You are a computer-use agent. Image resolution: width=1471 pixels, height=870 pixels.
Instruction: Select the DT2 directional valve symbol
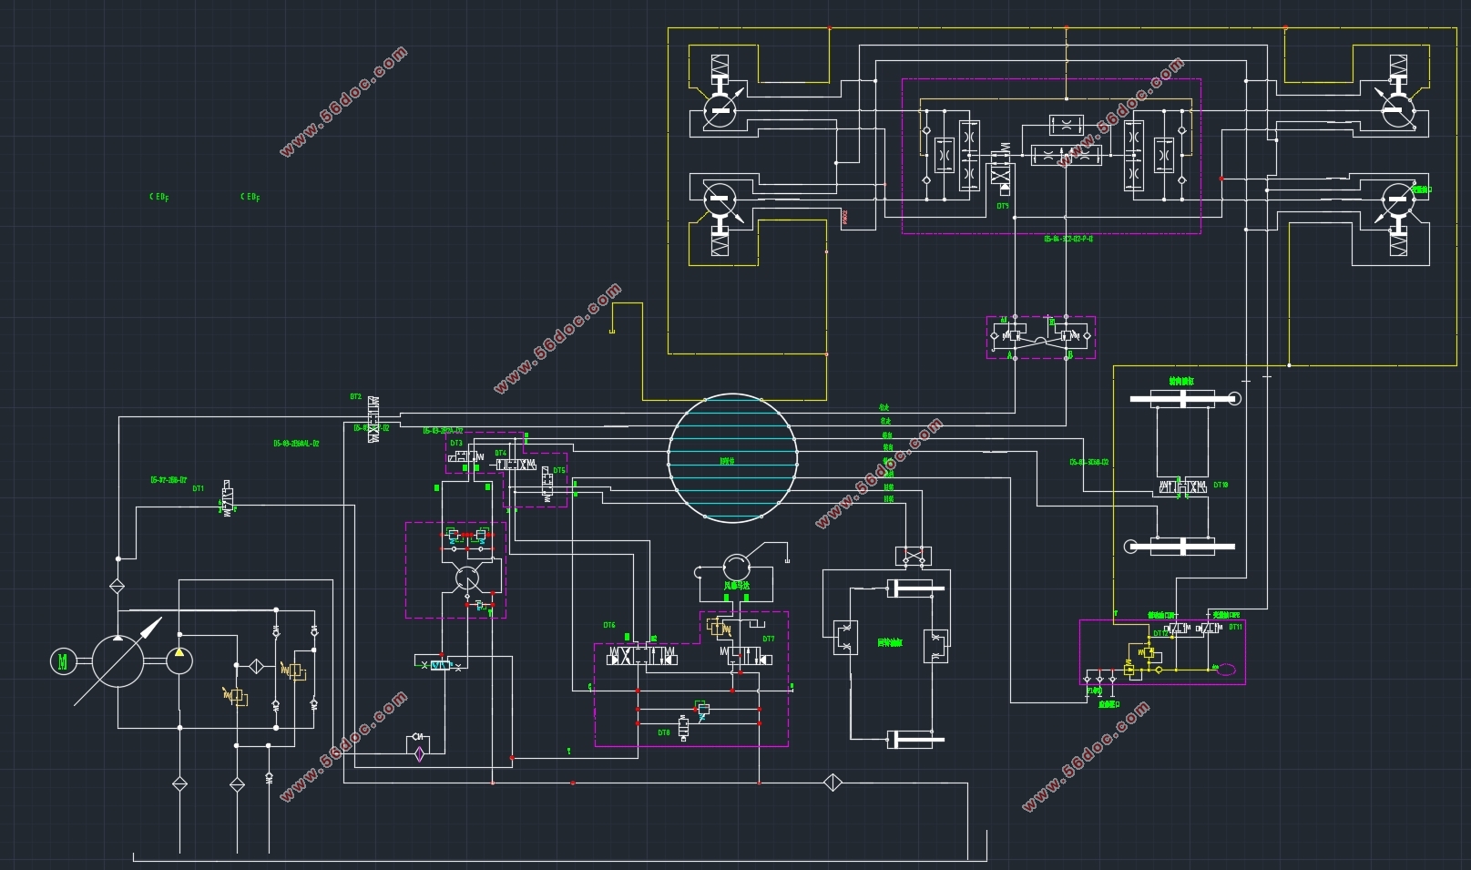coord(373,421)
